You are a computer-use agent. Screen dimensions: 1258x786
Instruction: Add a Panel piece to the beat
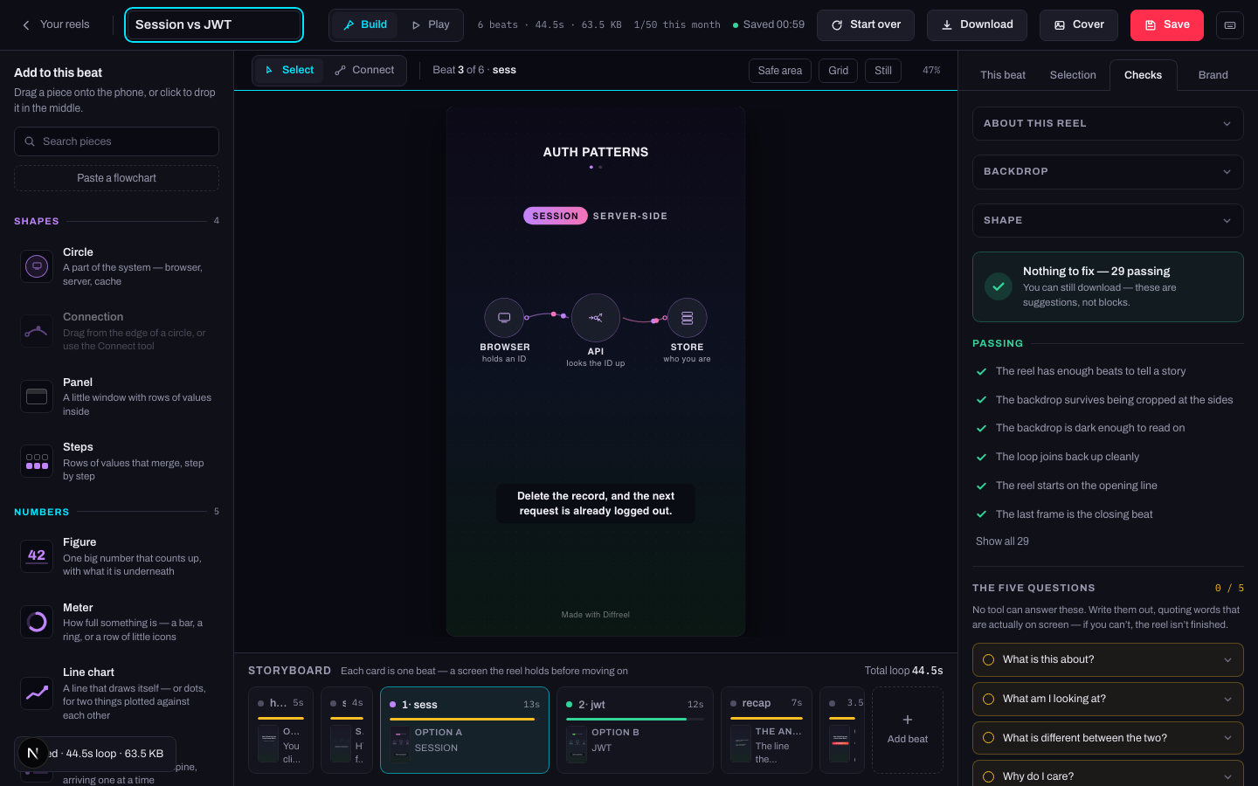point(117,396)
